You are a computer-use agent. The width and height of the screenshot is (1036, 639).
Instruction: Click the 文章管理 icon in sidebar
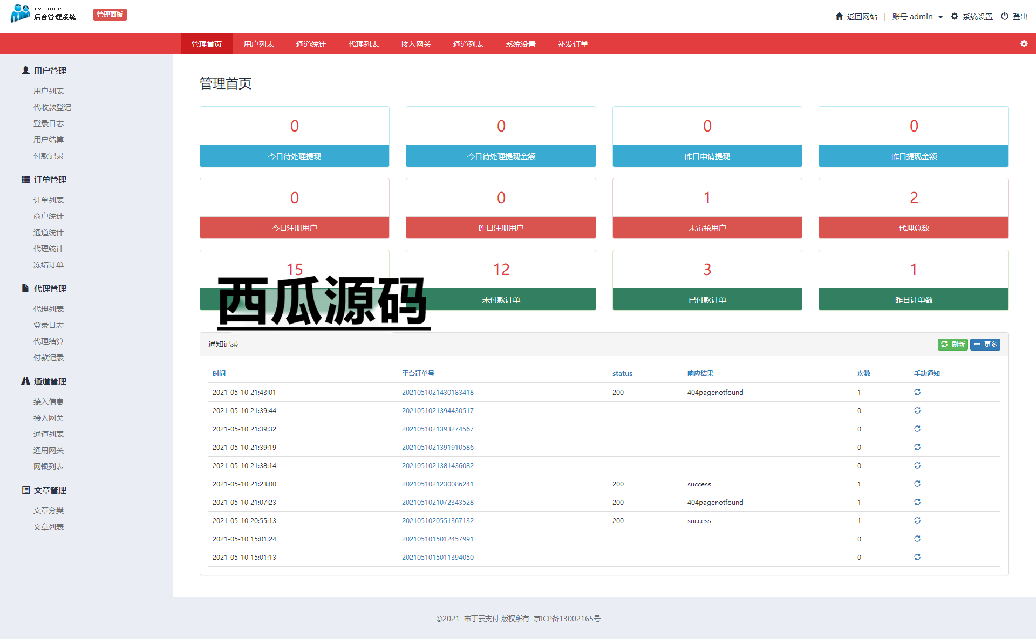pos(25,490)
